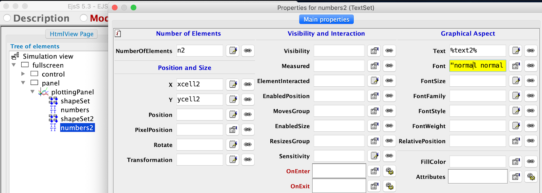Click the Measured options icon
The height and width of the screenshot is (193, 542).
[x=374, y=66]
